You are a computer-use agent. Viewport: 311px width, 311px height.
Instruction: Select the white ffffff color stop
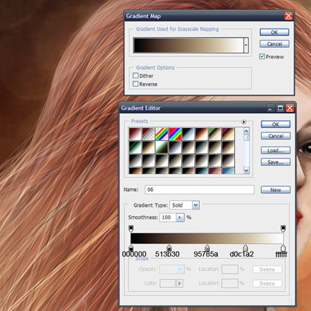(283, 248)
